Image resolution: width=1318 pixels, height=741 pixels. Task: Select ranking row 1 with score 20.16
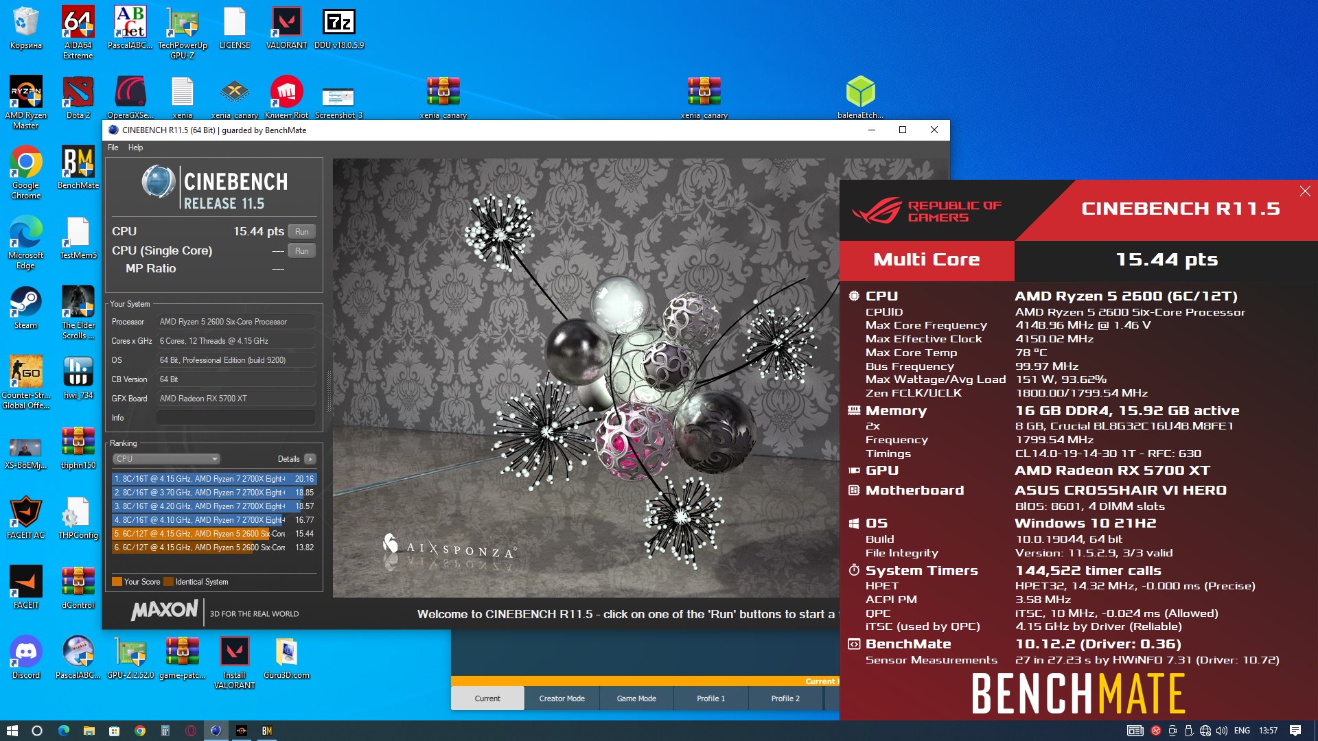[x=213, y=479]
